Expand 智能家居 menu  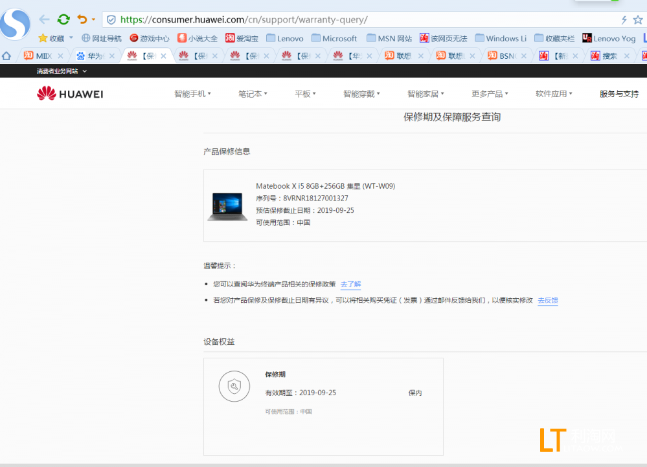(x=426, y=94)
